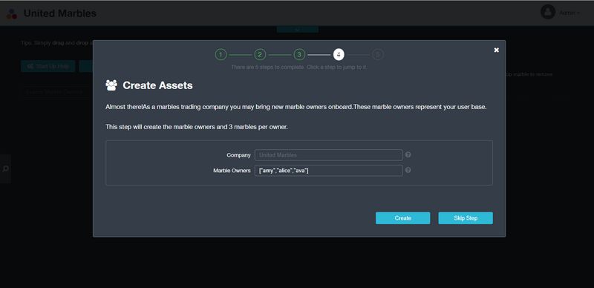Click the disabled Company field
The image size is (594, 288).
(x=328, y=155)
